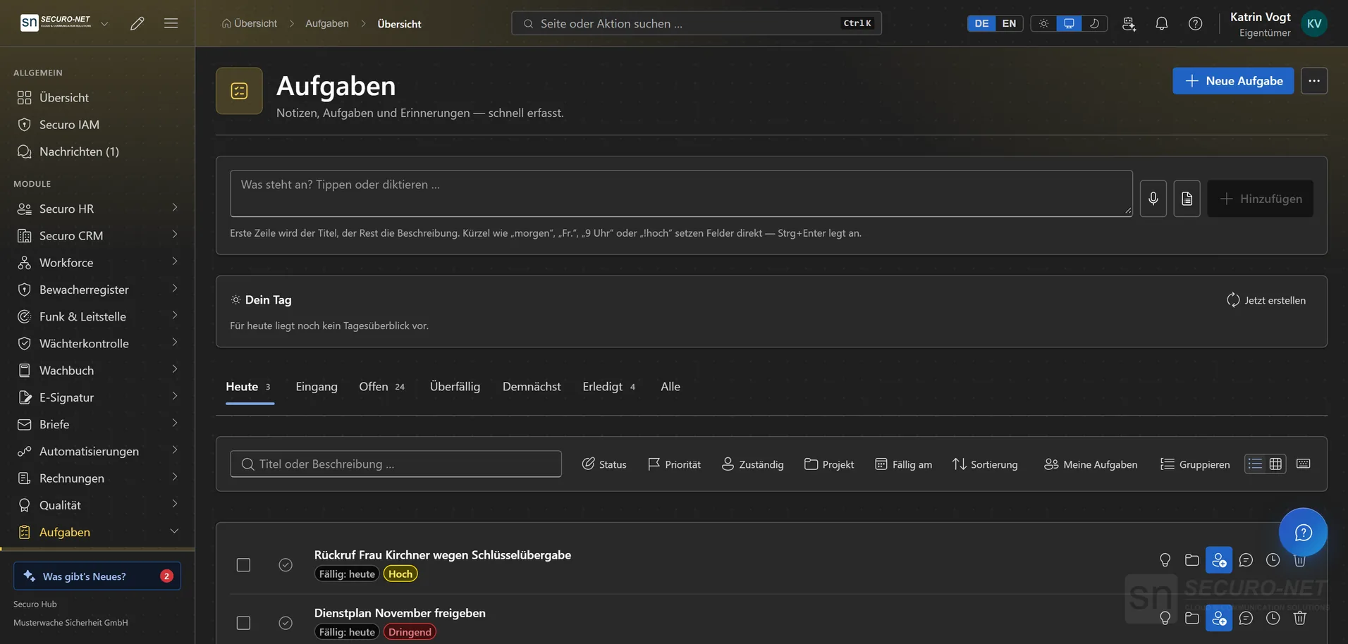The image size is (1348, 644).
Task: Click the user switch icon left of the bell
Action: [x=1129, y=23]
